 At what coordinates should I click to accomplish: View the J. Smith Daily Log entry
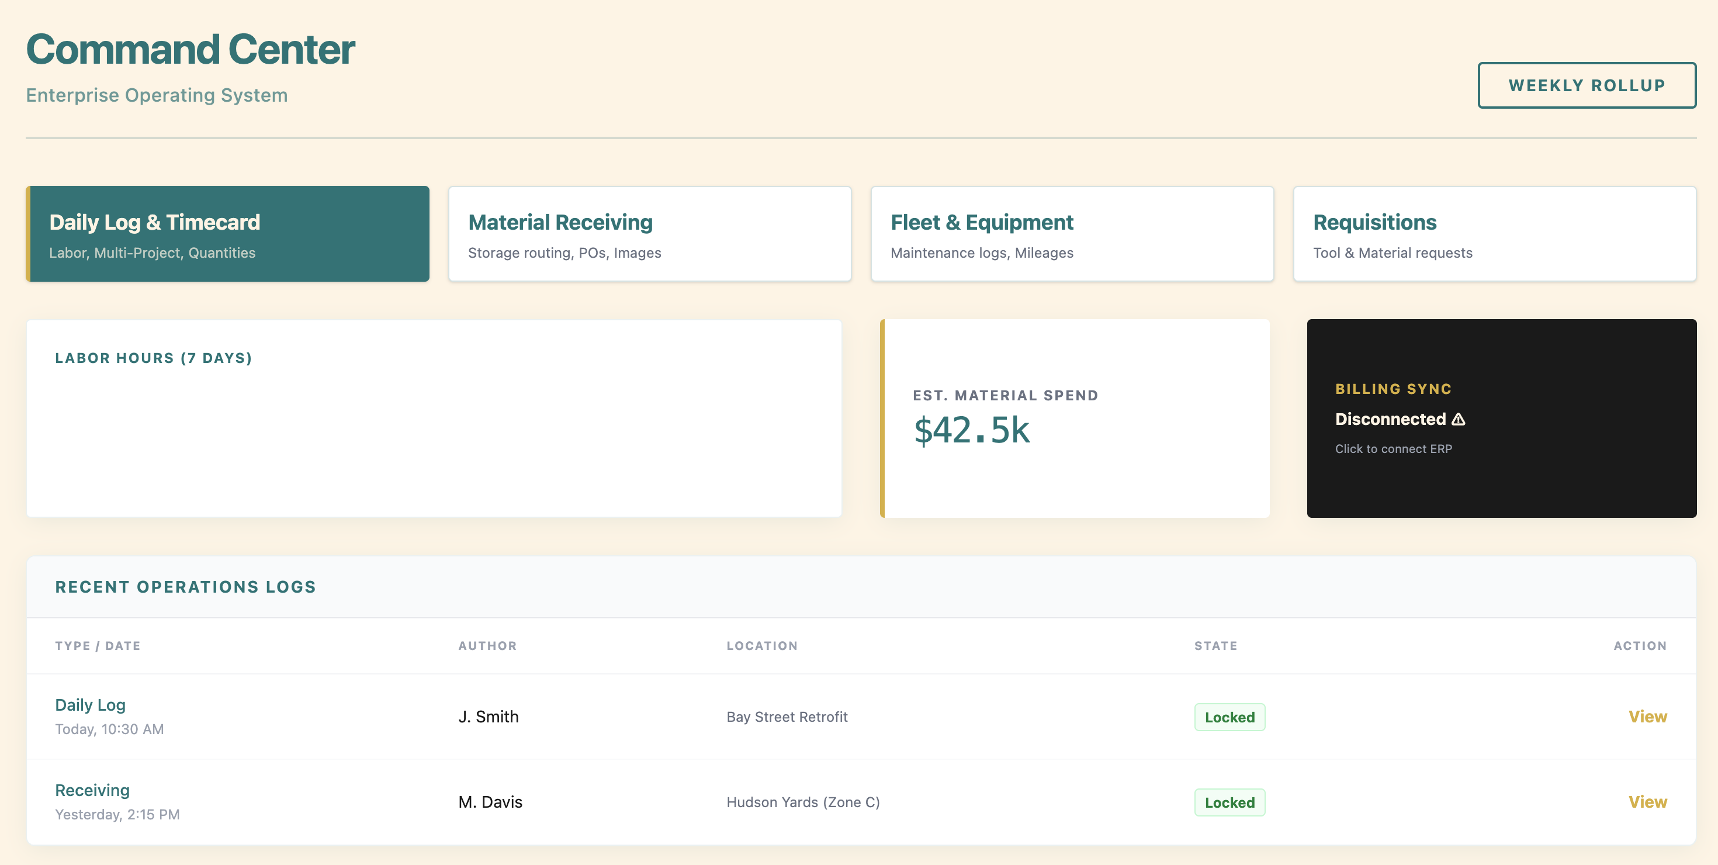tap(1647, 717)
